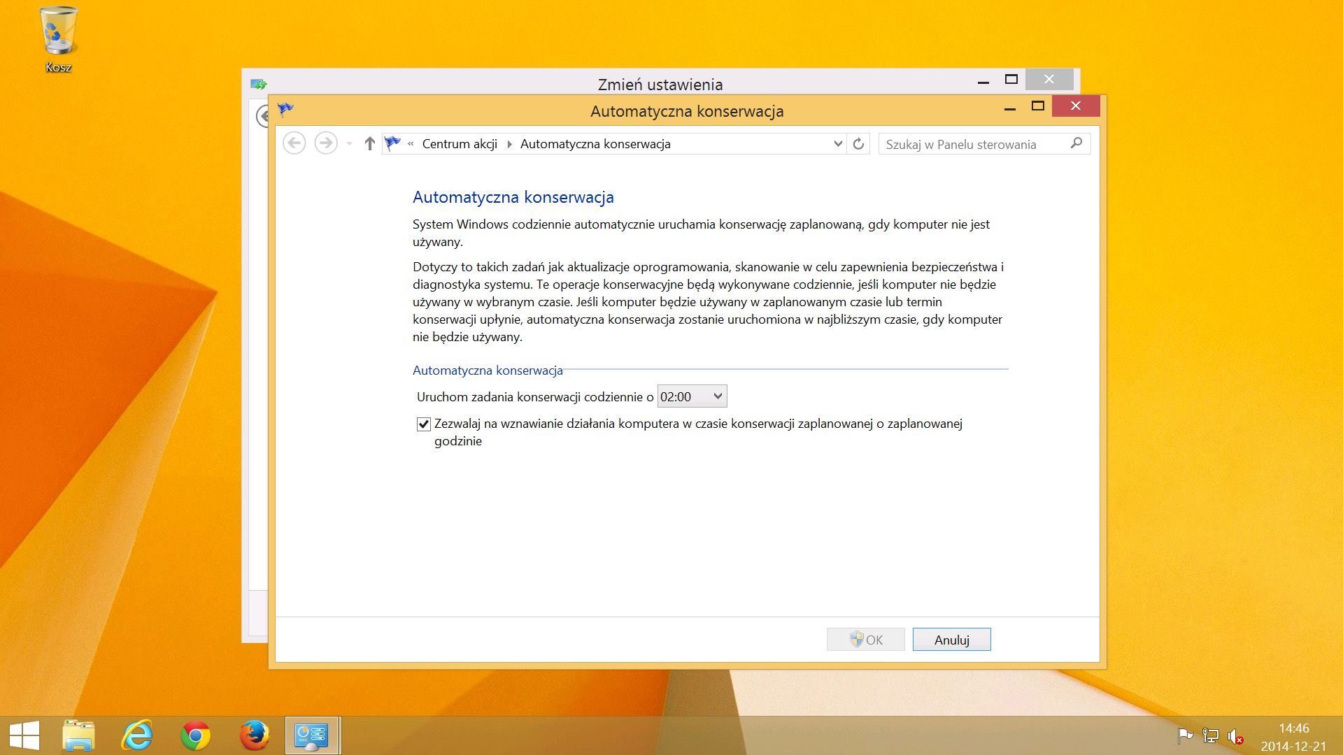Click the Back navigation arrow
Viewport: 1343px width, 755px height.
[x=294, y=144]
